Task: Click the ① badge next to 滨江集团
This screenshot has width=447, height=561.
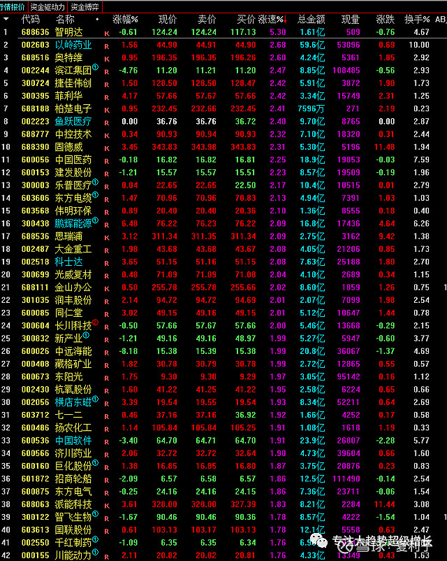Action: tap(95, 67)
